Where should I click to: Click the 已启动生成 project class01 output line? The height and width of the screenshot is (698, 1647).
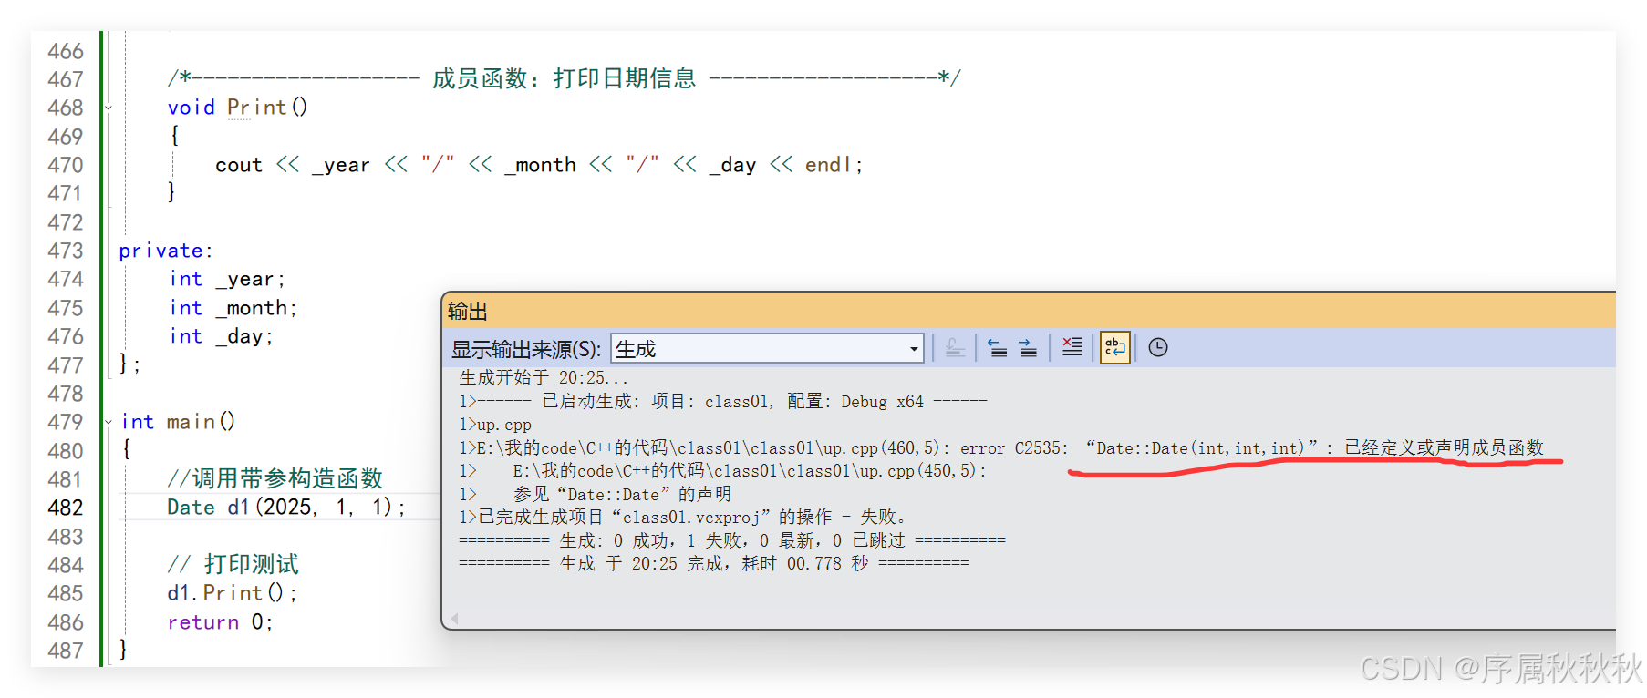pyautogui.click(x=722, y=401)
